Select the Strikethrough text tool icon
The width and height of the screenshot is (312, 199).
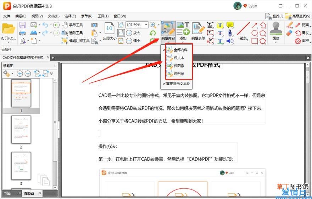pos(220,33)
